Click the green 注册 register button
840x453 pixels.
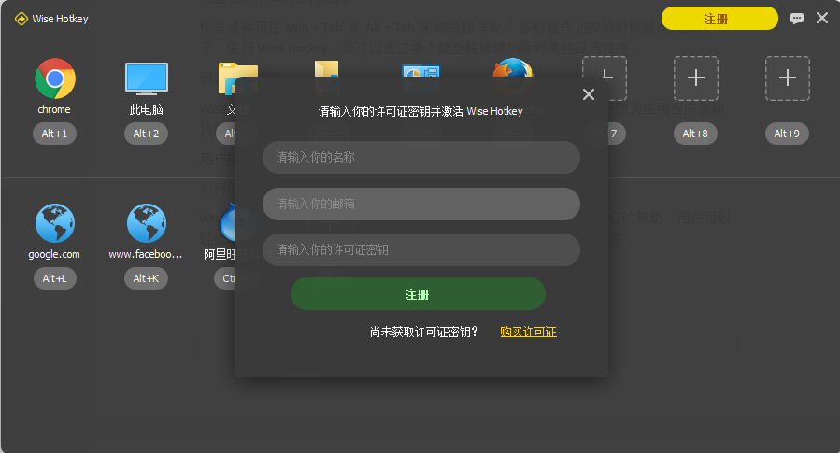pyautogui.click(x=418, y=293)
